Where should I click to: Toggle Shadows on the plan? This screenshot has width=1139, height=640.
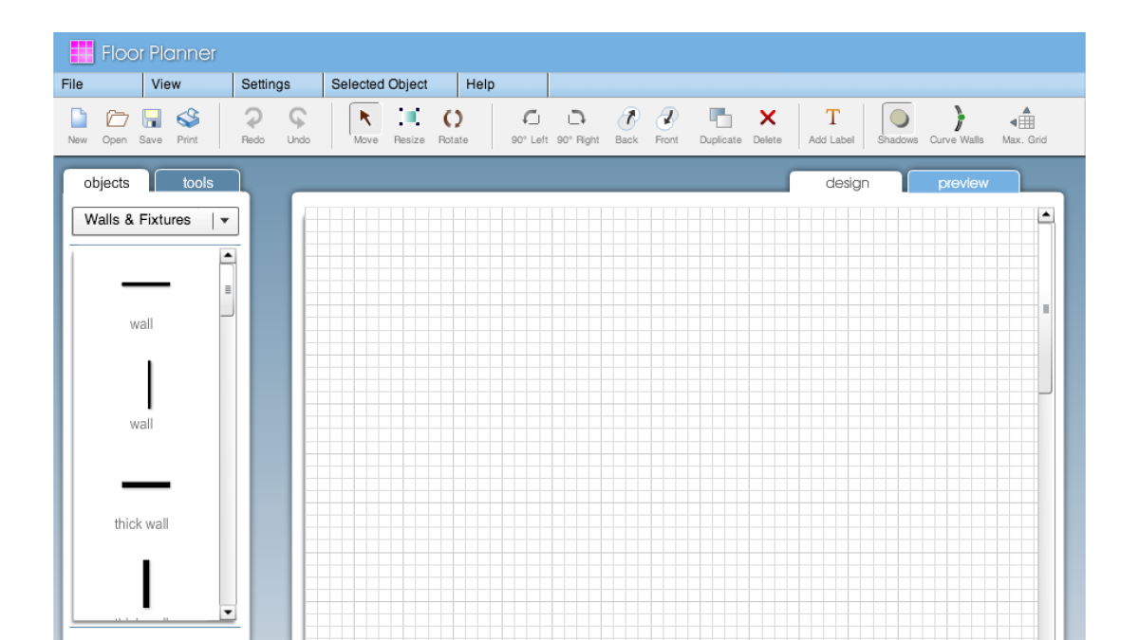click(x=898, y=124)
